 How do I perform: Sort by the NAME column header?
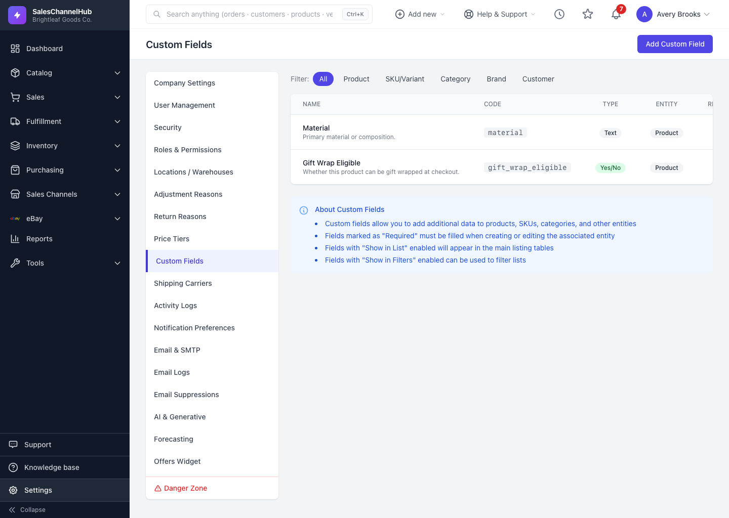311,104
